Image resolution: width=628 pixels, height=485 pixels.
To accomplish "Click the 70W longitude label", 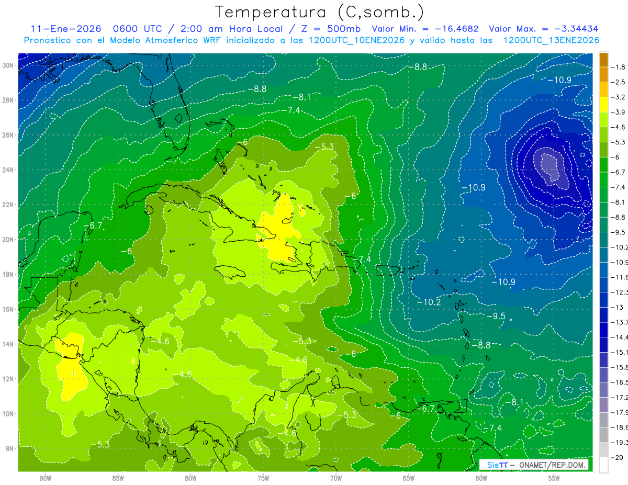I will 336,479.
